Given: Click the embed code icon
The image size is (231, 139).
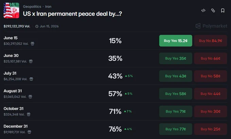Looking at the screenshot, I should (x=203, y=11).
